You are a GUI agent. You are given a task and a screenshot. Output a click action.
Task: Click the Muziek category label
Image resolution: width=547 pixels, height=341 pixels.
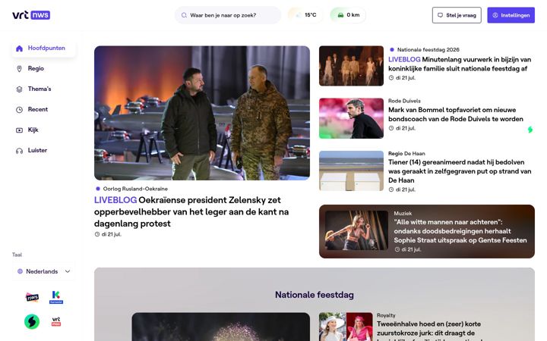[403, 213]
